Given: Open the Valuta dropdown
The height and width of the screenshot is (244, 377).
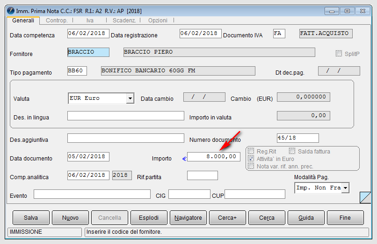Looking at the screenshot, I should (x=130, y=98).
